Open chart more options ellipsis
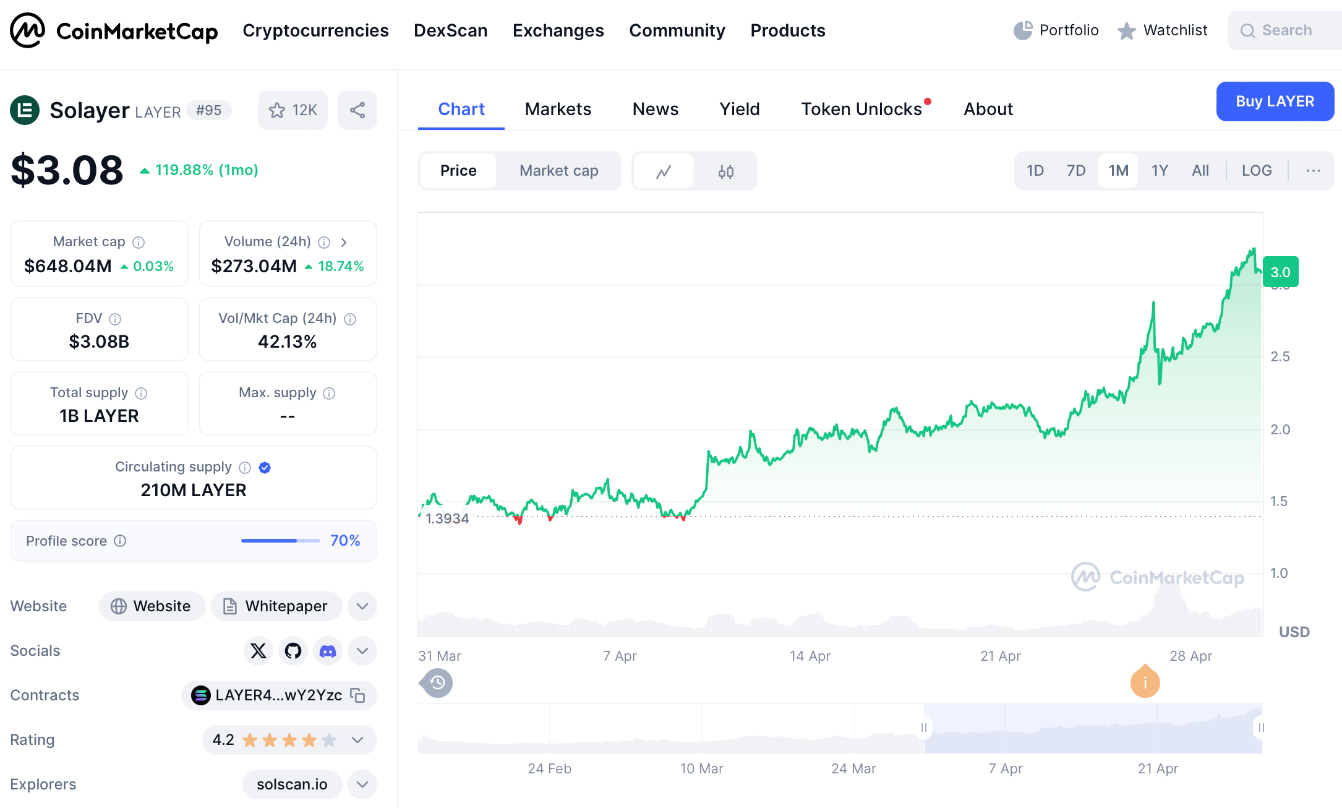 (1314, 171)
